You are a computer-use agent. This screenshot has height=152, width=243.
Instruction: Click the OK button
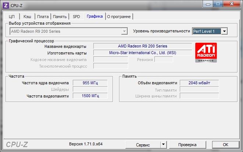click(226, 145)
